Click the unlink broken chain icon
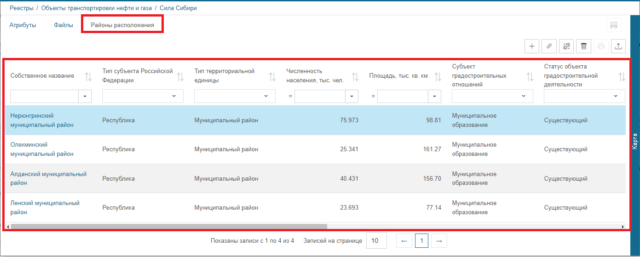This screenshot has width=640, height=257. point(566,46)
